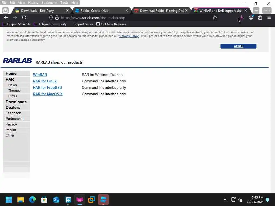Image resolution: width=275 pixels, height=206 pixels.
Task: Open the Firefox account icon
Action: pos(251,17)
